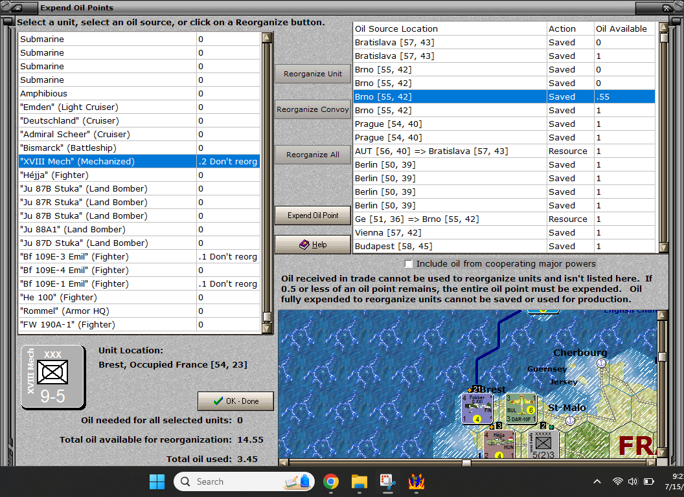Select the 5(2)3 army counter on map
This screenshot has height=497, width=684.
coord(543,444)
